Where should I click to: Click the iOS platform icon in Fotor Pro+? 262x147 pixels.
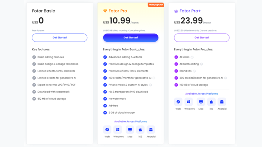coord(211,102)
